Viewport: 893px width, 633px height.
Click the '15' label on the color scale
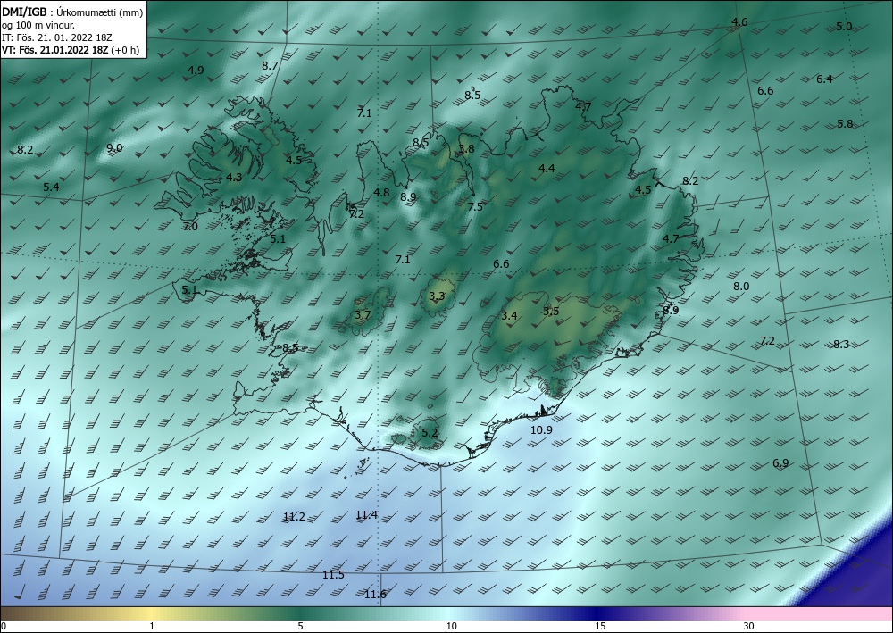tap(600, 627)
